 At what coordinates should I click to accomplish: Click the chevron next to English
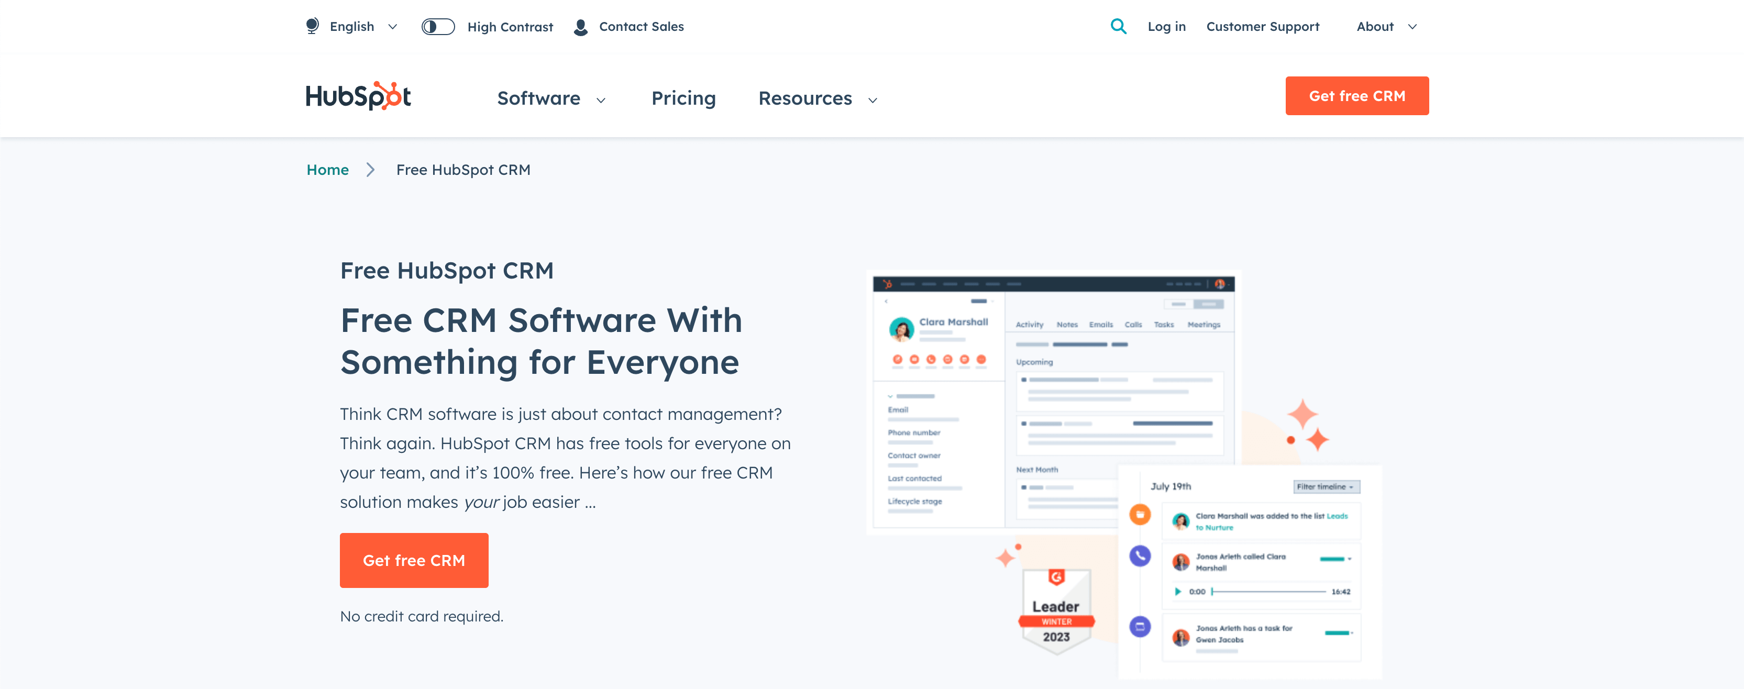coord(393,27)
